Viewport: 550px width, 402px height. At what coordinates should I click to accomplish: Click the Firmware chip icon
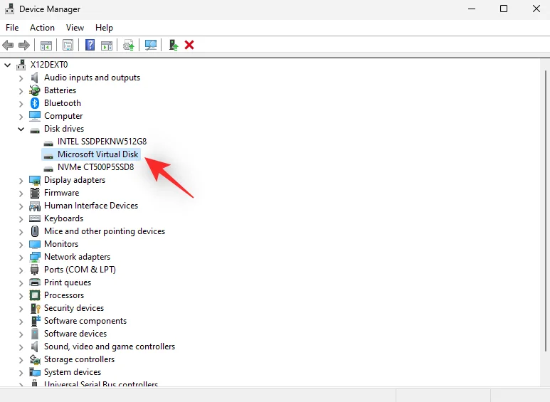pyautogui.click(x=34, y=193)
